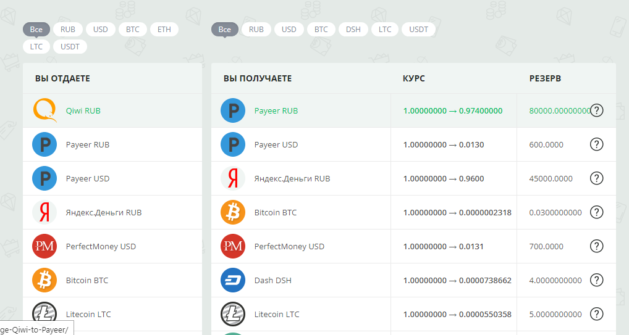Screen dimensions: 629x335
Task: Filter receive currencies by USD
Action: 289,29
